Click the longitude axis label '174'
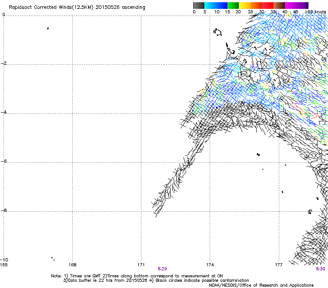328x288 pixels. click(x=210, y=265)
